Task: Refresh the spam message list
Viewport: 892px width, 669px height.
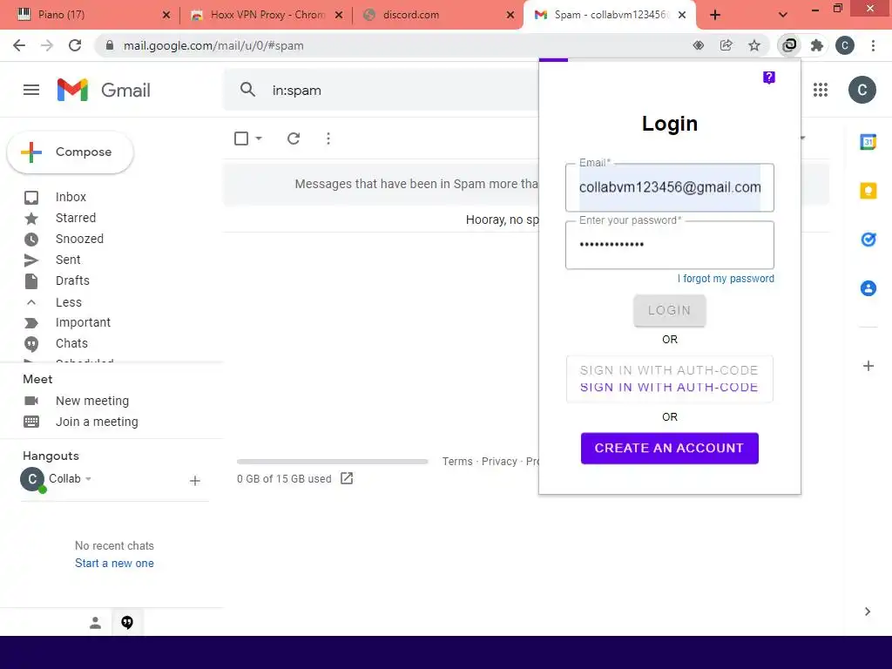Action: click(x=294, y=139)
